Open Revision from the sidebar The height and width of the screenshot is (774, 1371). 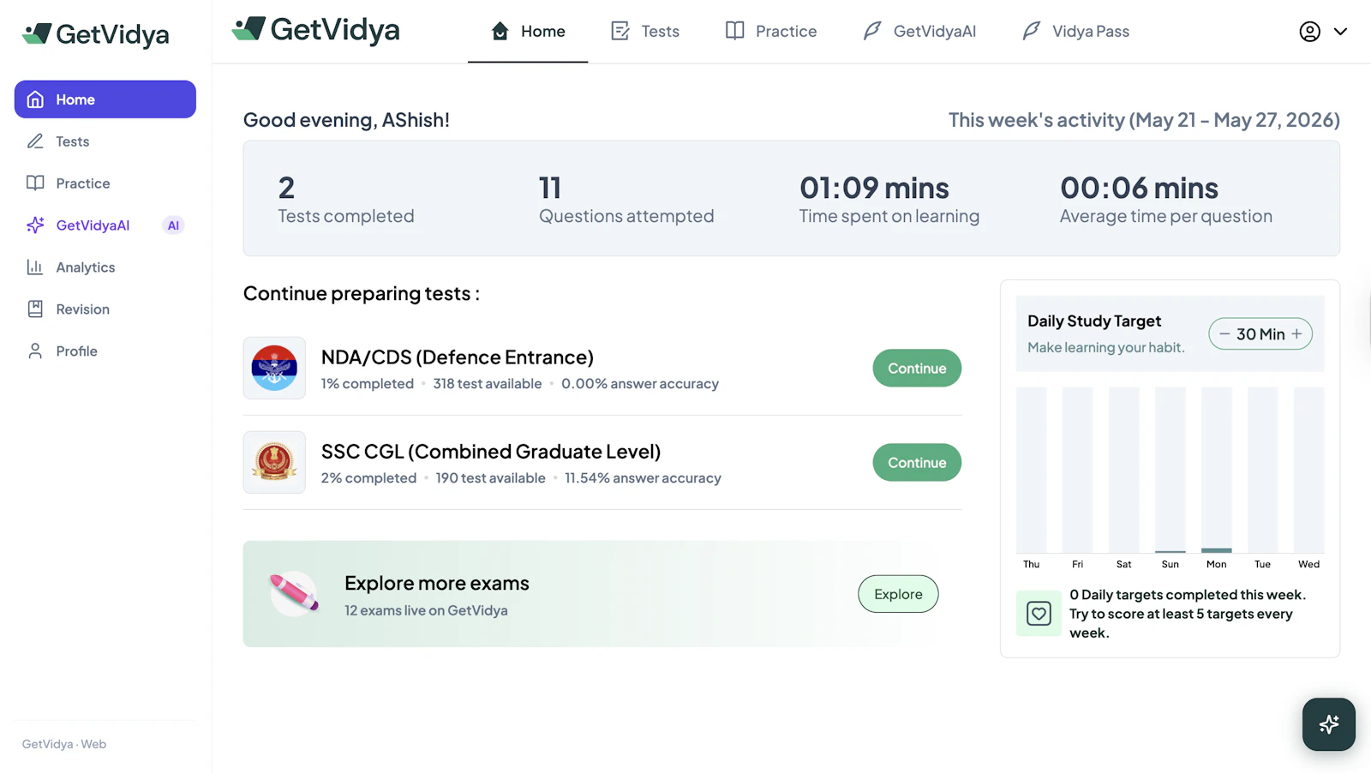point(105,309)
